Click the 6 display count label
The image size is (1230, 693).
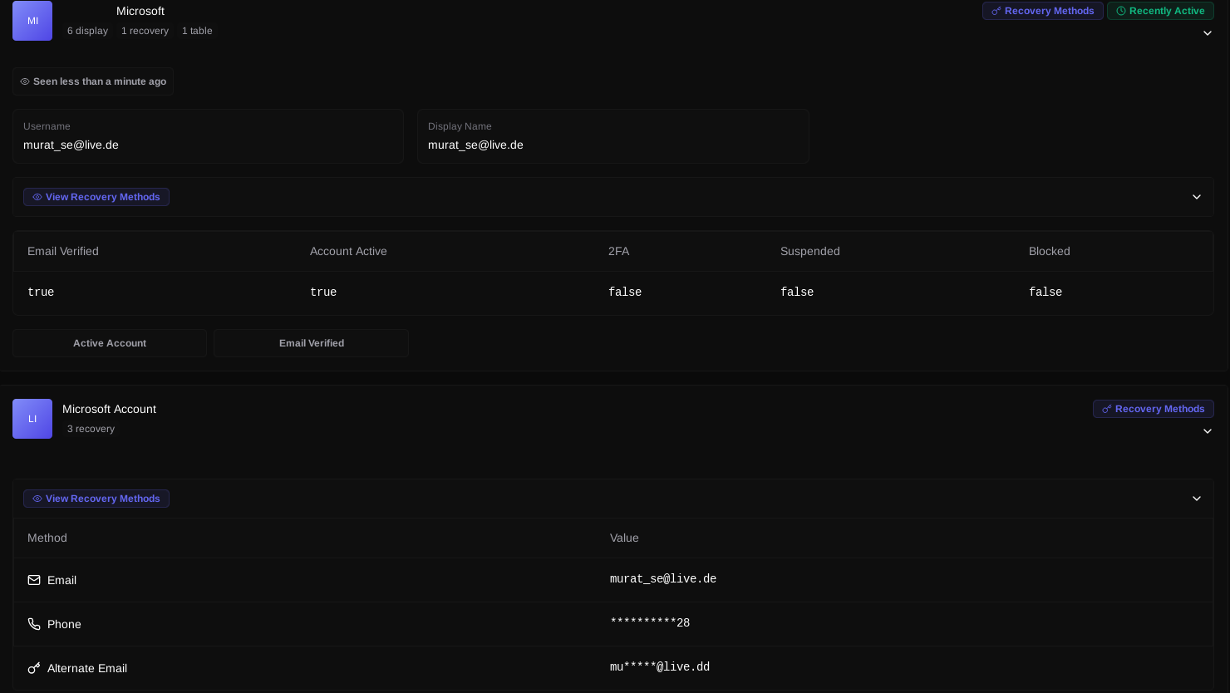[87, 31]
